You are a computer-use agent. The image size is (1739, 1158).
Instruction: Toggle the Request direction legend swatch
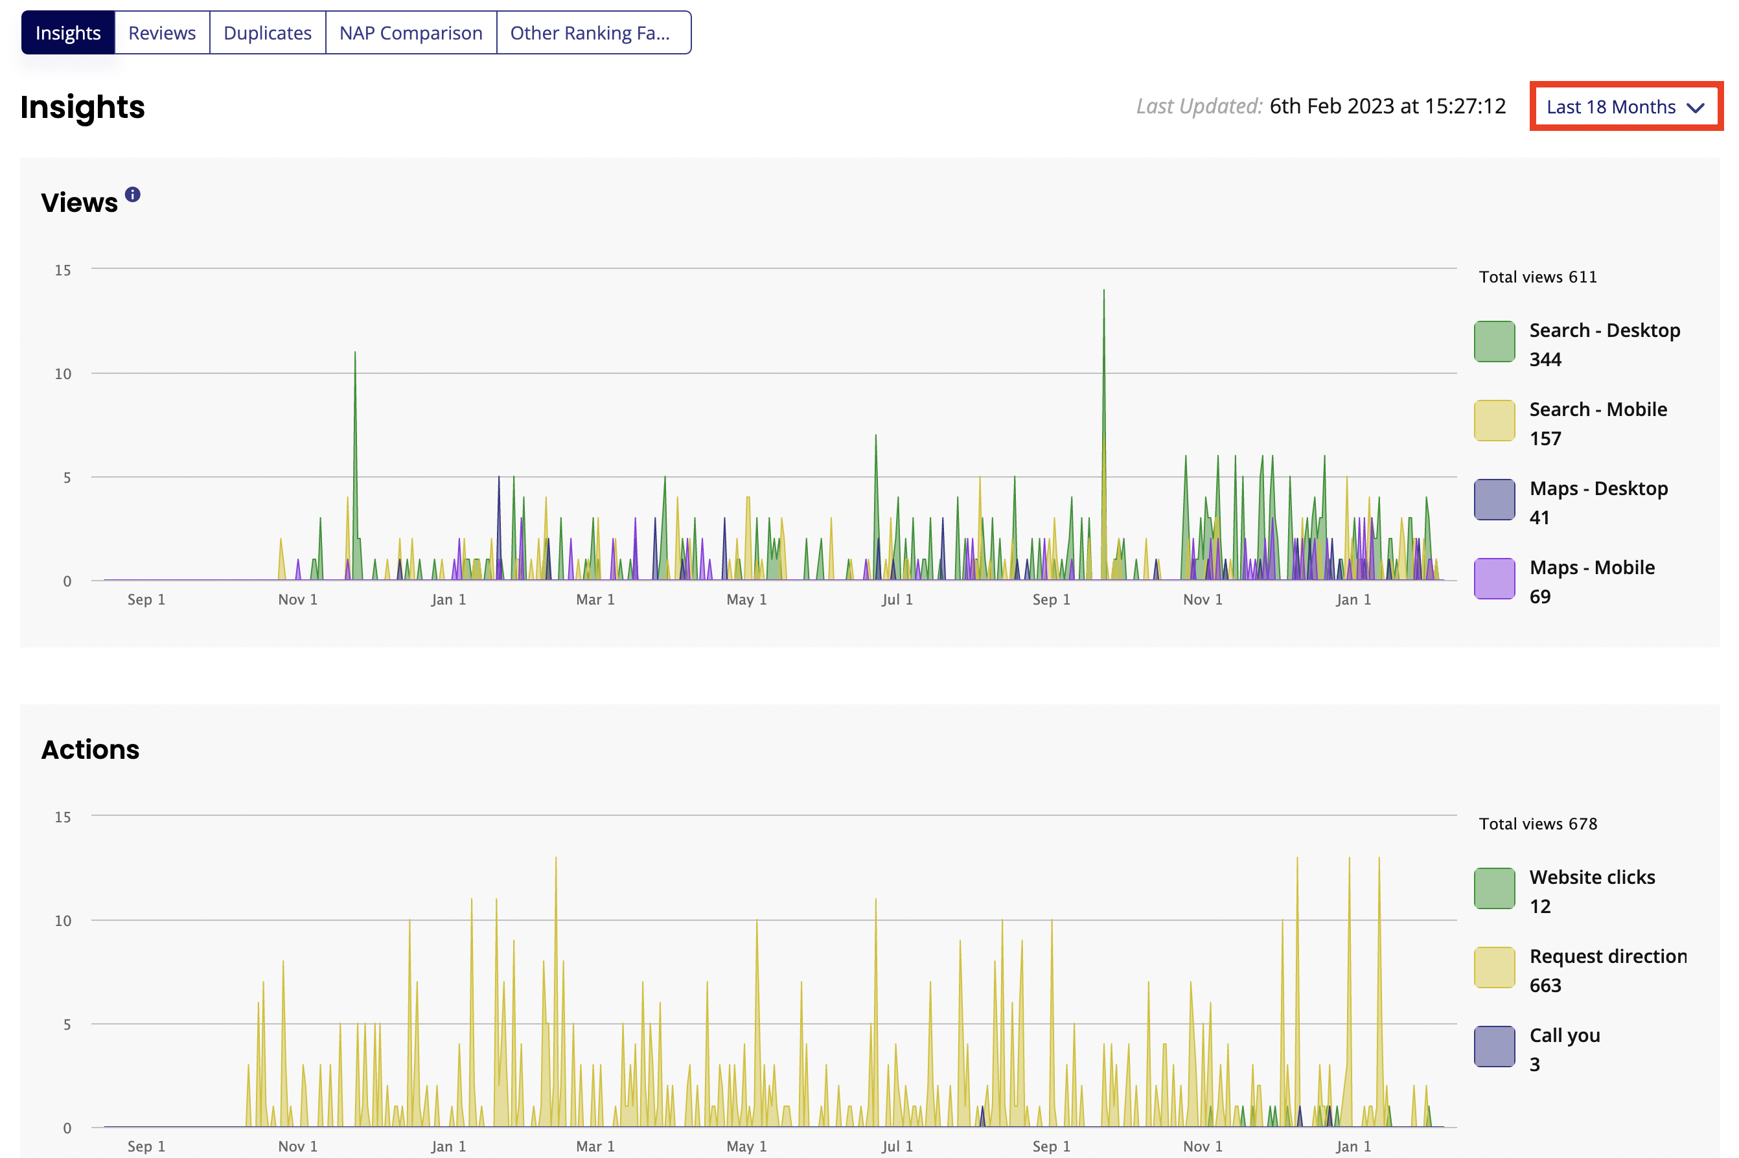1494,967
